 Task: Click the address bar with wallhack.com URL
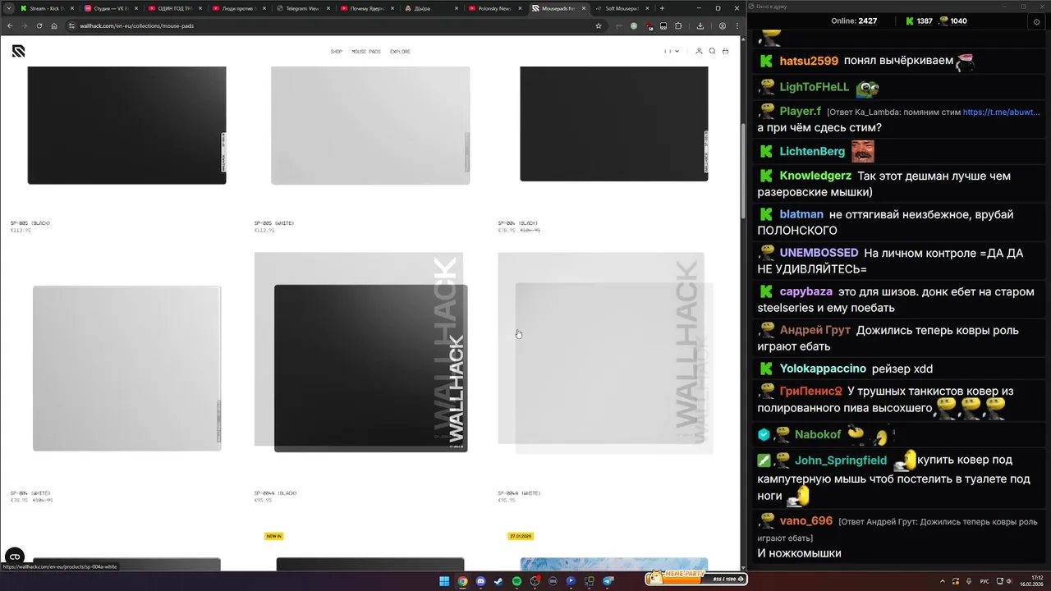coord(328,25)
